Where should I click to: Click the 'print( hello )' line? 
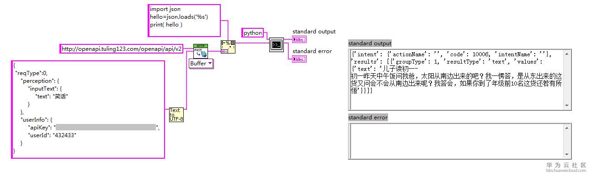click(166, 25)
